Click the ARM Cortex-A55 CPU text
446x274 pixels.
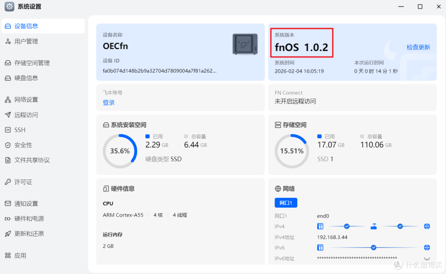[123, 215]
